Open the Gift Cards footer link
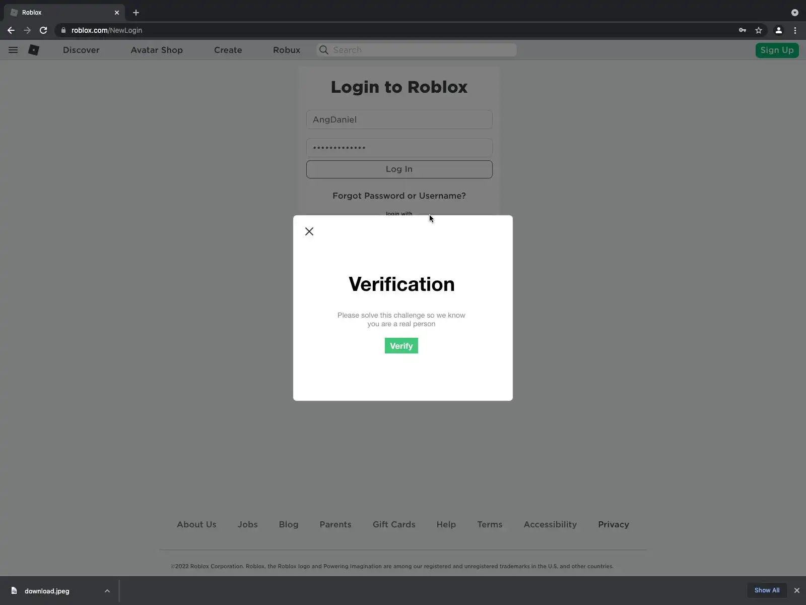 pos(394,524)
